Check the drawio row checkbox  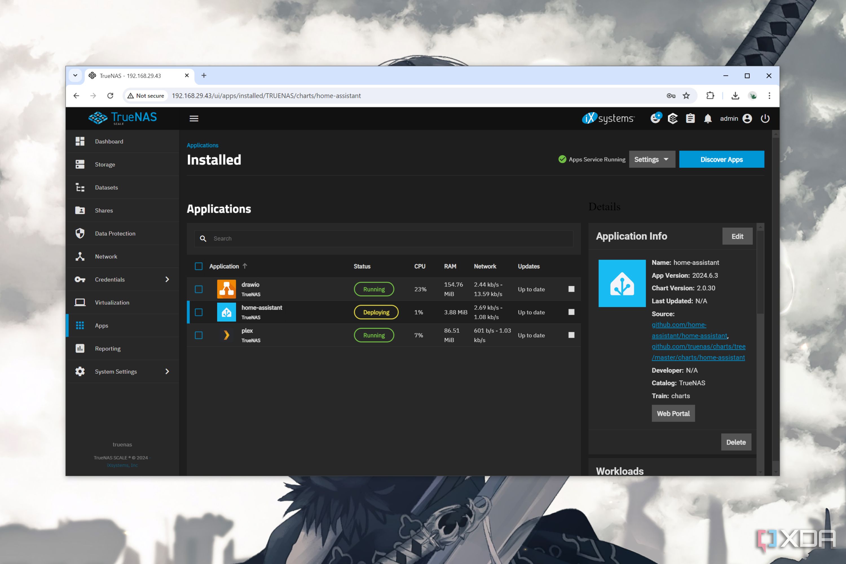click(x=199, y=289)
